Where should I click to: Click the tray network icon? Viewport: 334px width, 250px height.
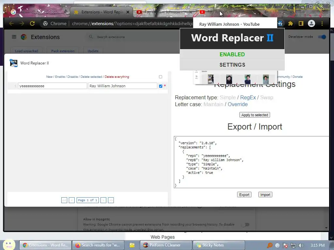[x=293, y=245]
